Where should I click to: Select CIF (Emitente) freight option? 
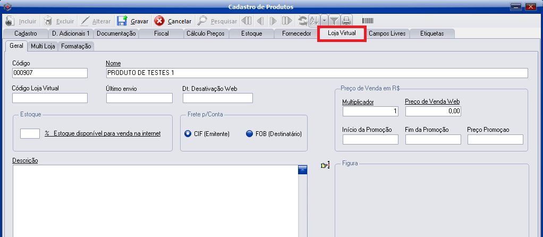tap(188, 134)
